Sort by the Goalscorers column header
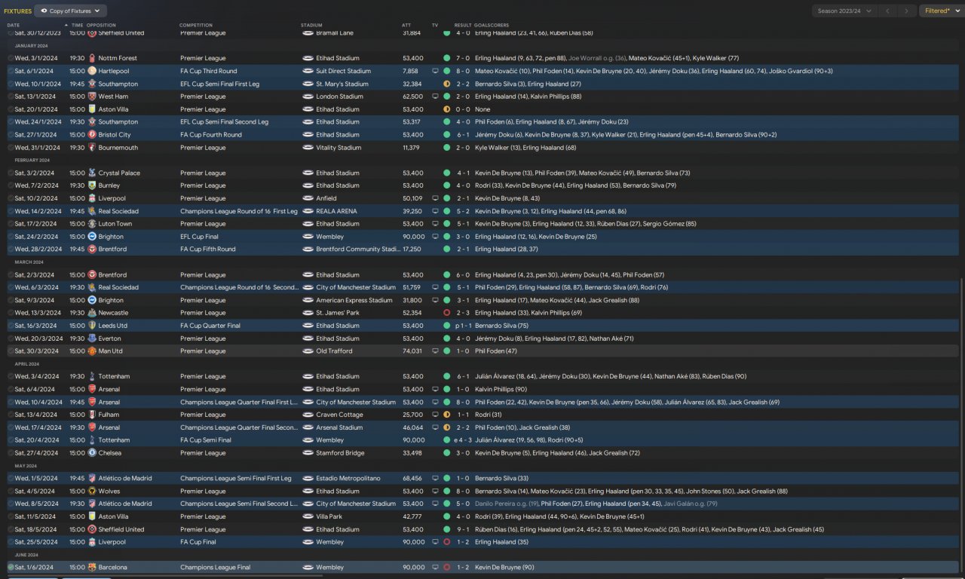The height and width of the screenshot is (579, 965). (x=492, y=26)
